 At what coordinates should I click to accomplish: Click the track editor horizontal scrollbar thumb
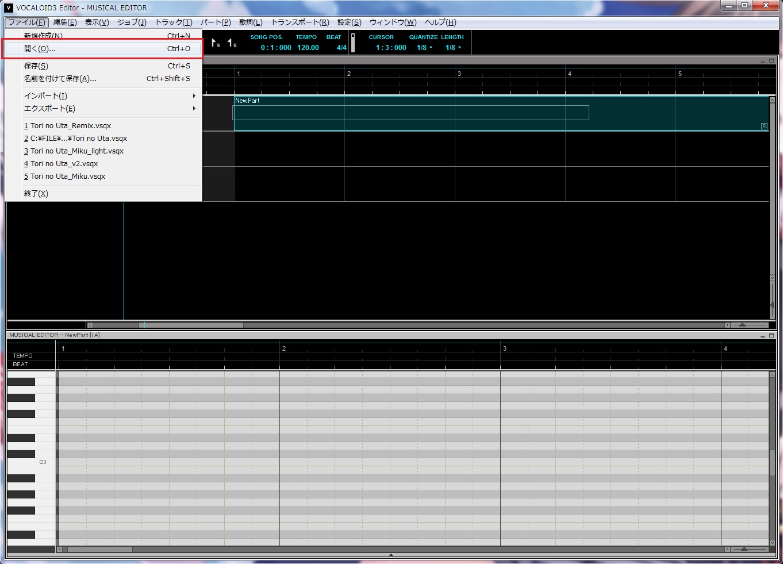(191, 325)
